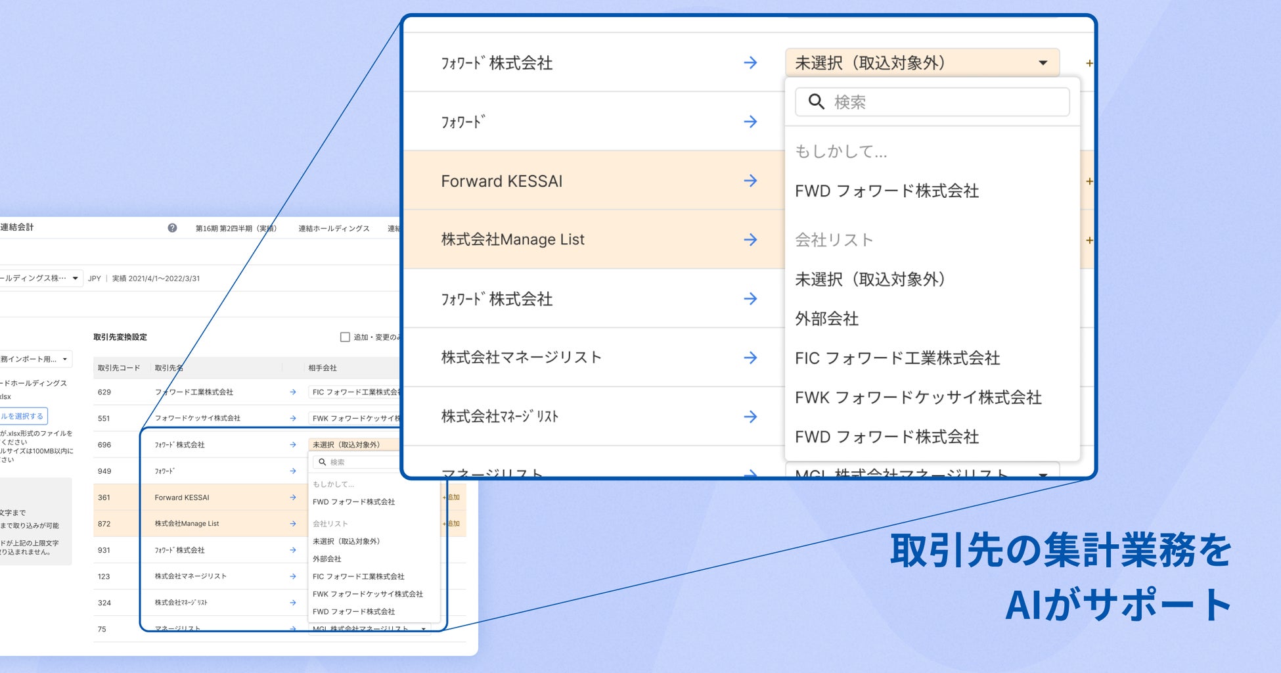This screenshot has height=673, width=1281.
Task: Select 外部会社 in the enlarged company list
Action: coord(827,319)
